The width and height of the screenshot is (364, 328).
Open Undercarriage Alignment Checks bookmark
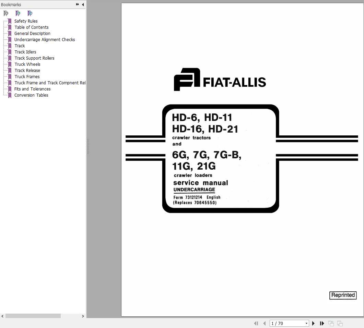45,40
